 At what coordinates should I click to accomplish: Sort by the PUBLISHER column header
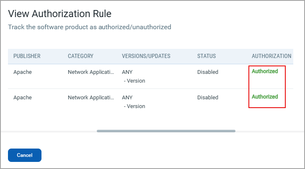[27, 56]
